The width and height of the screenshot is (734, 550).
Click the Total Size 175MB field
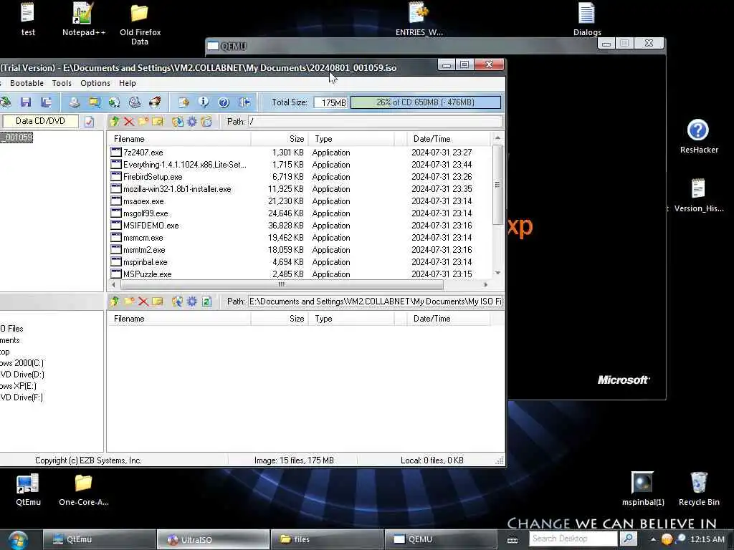[x=331, y=102]
